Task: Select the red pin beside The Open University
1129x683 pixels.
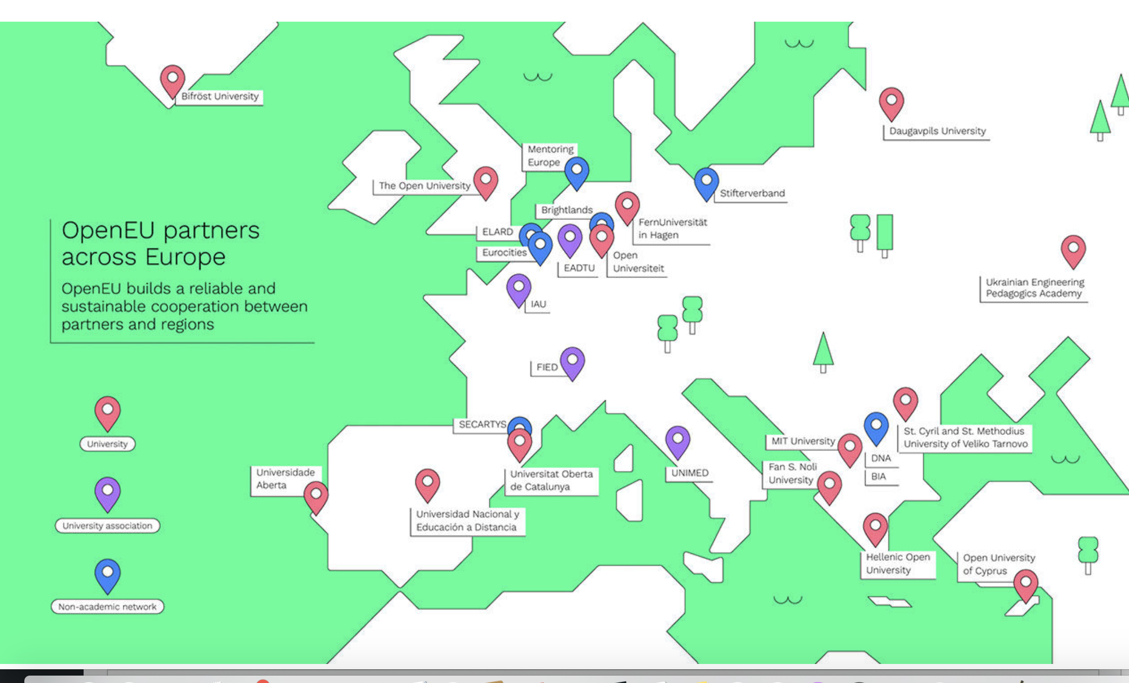Action: [x=486, y=182]
